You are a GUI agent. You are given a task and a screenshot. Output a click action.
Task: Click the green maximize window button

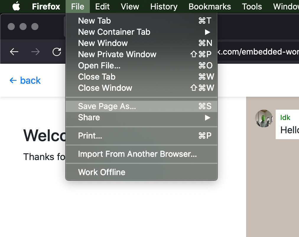click(35, 27)
